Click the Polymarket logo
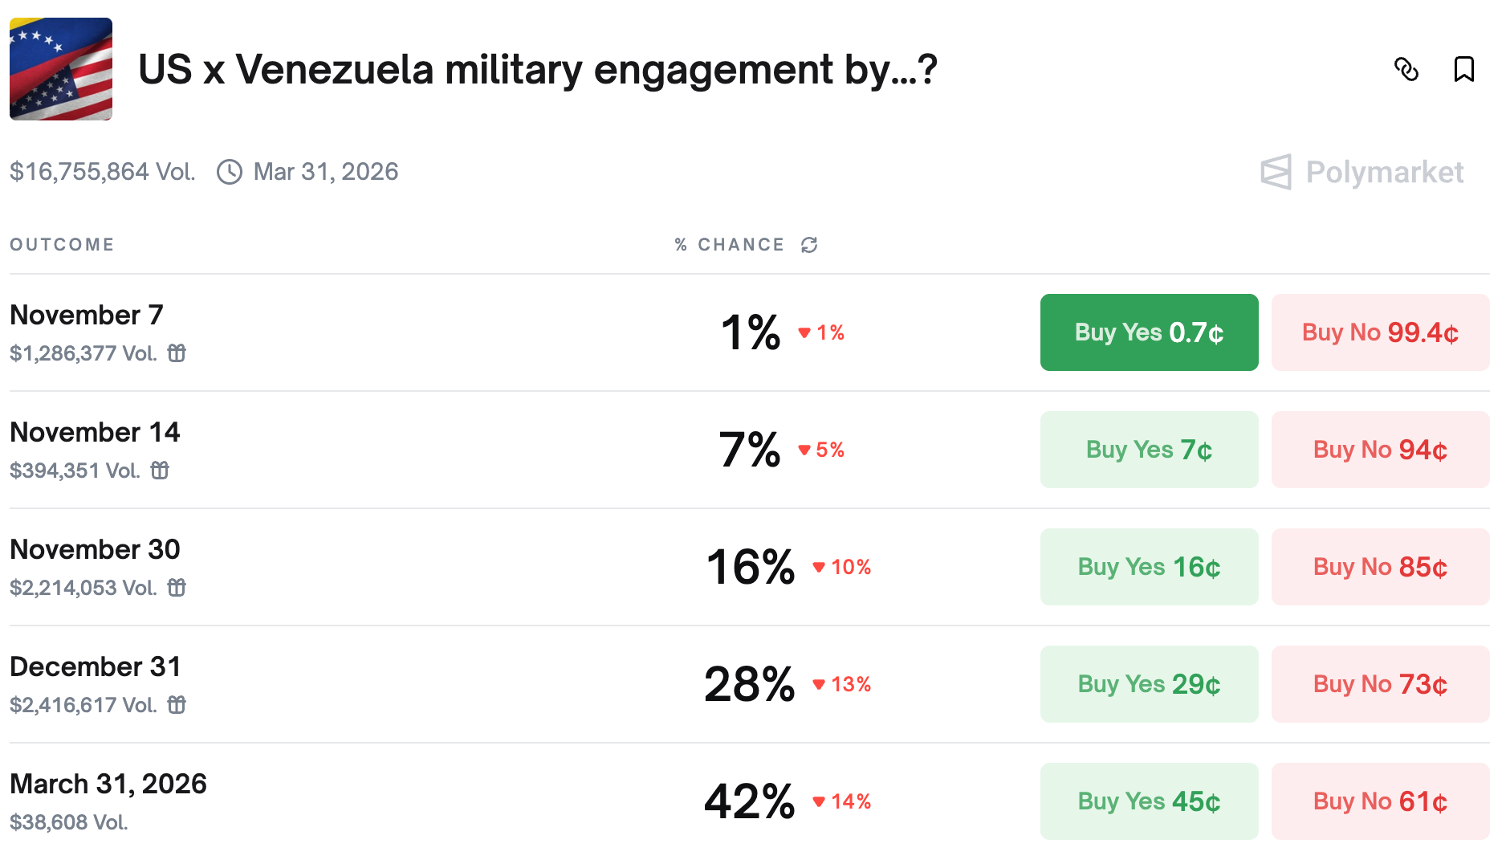Image resolution: width=1506 pixels, height=864 pixels. pyautogui.click(x=1362, y=172)
